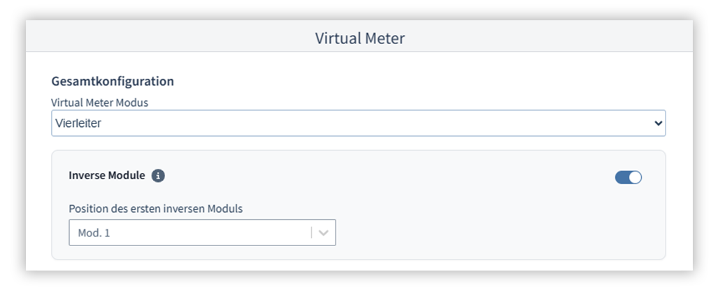Screen dimensions: 718x288
Task: Disable the Inverse Module toggle switch
Action: [628, 178]
